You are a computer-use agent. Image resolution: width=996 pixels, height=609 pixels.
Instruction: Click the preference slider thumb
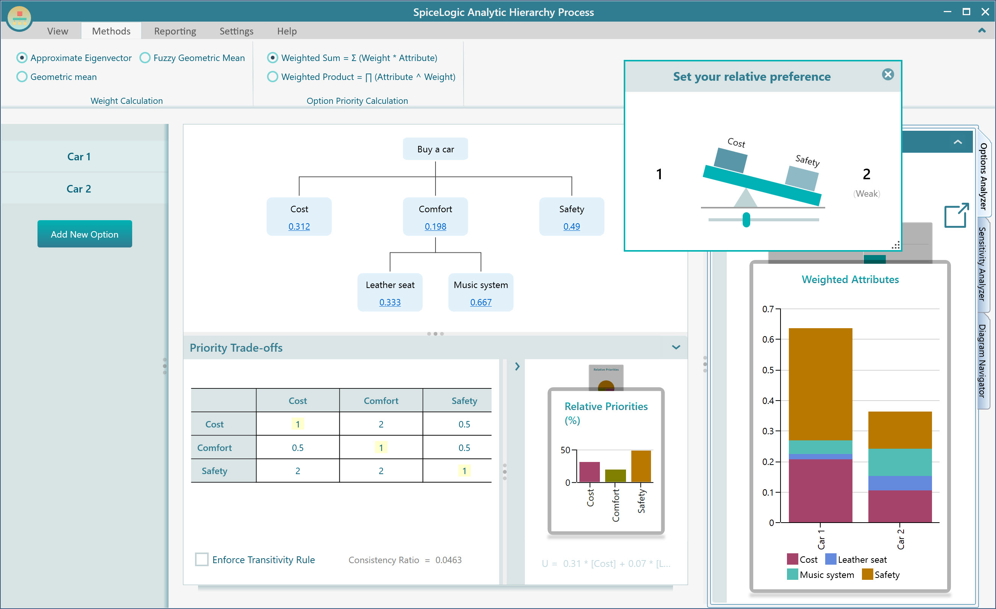746,220
